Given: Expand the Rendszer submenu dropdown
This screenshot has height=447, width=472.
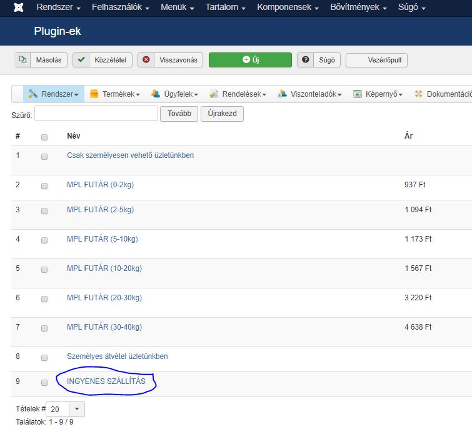Looking at the screenshot, I should [x=76, y=95].
